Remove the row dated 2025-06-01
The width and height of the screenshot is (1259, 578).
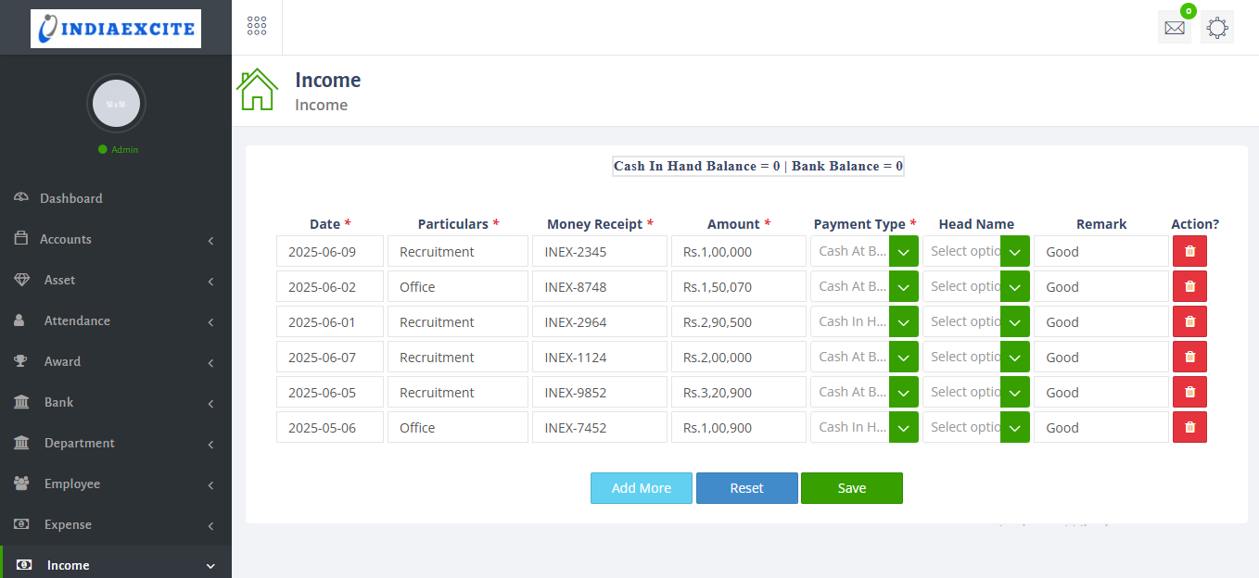1189,321
